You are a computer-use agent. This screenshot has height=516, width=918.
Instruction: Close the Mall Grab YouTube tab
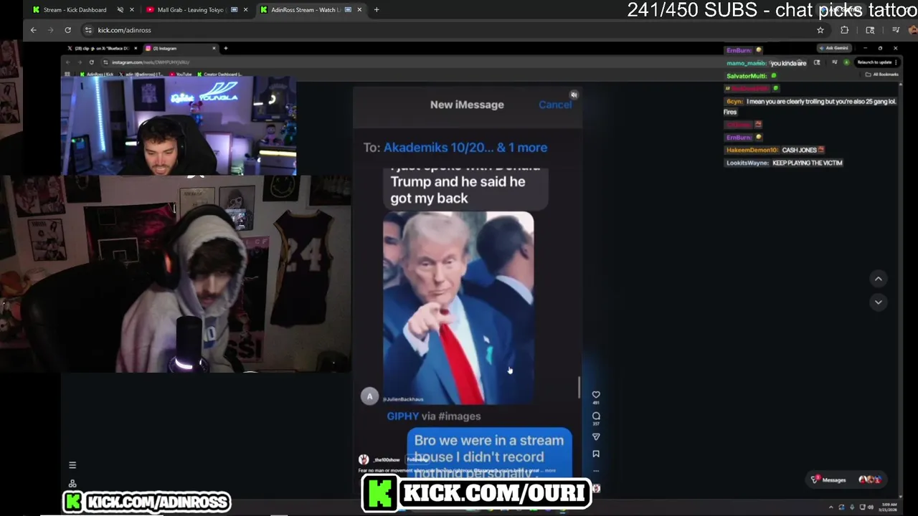(x=246, y=10)
